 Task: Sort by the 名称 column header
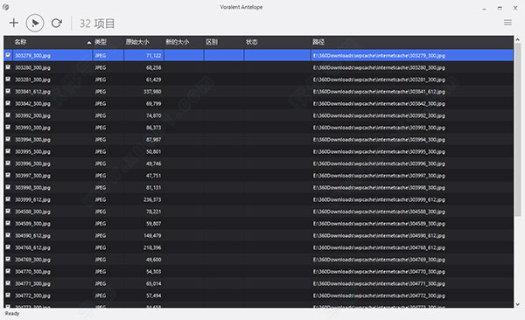click(20, 42)
